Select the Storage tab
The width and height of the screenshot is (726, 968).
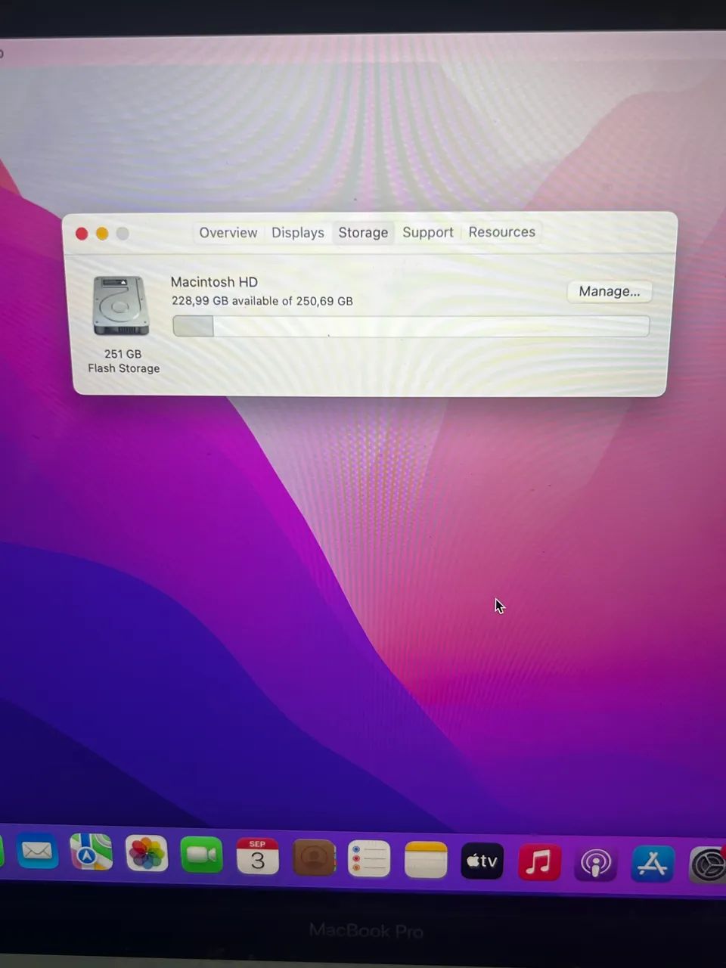(x=363, y=233)
